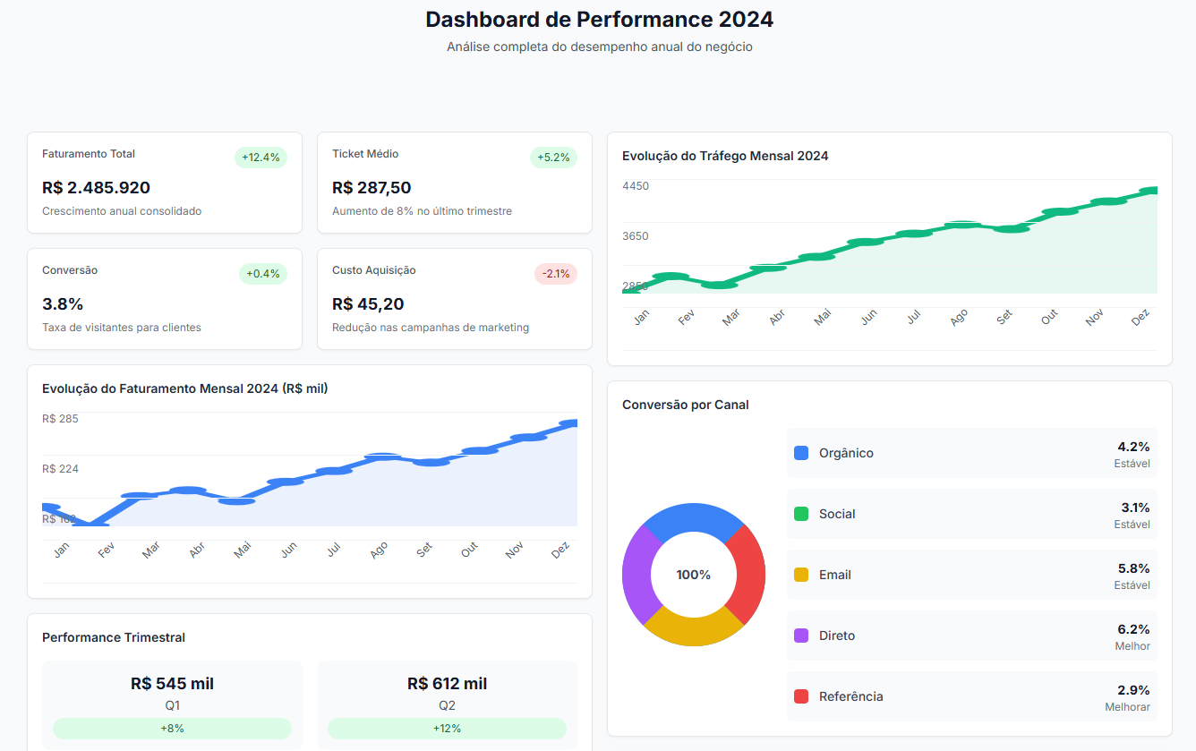1196x751 pixels.
Task: Toggle the Orgânico channel row
Action: click(970, 453)
